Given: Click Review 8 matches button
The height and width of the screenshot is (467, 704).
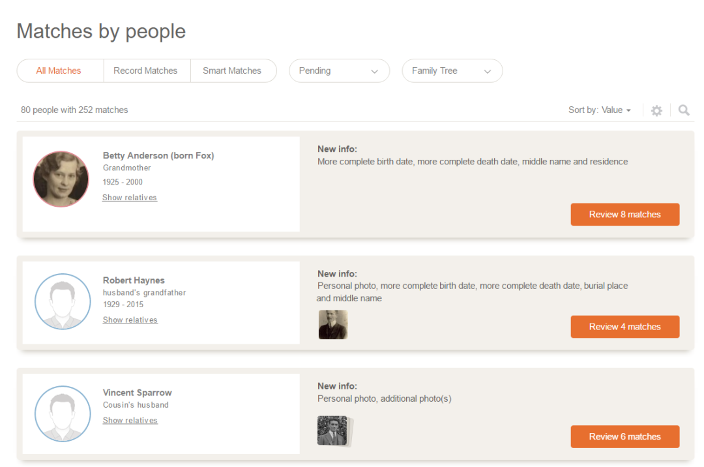Looking at the screenshot, I should point(624,215).
